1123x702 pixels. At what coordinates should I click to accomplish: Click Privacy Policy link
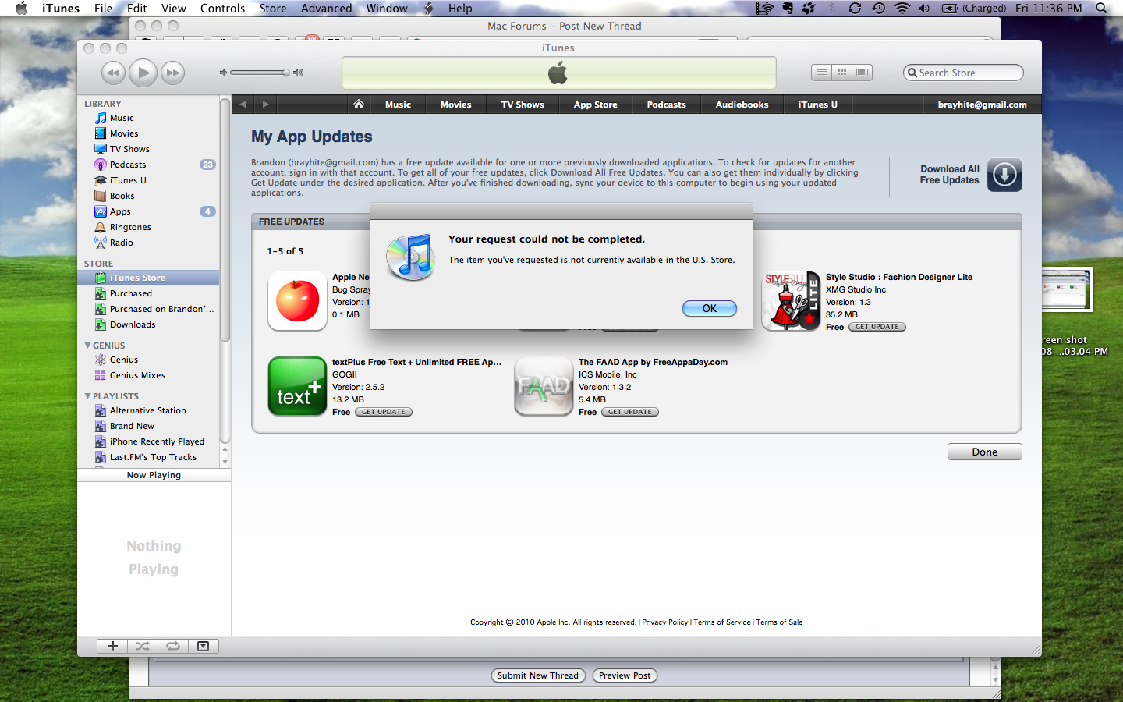click(x=665, y=622)
